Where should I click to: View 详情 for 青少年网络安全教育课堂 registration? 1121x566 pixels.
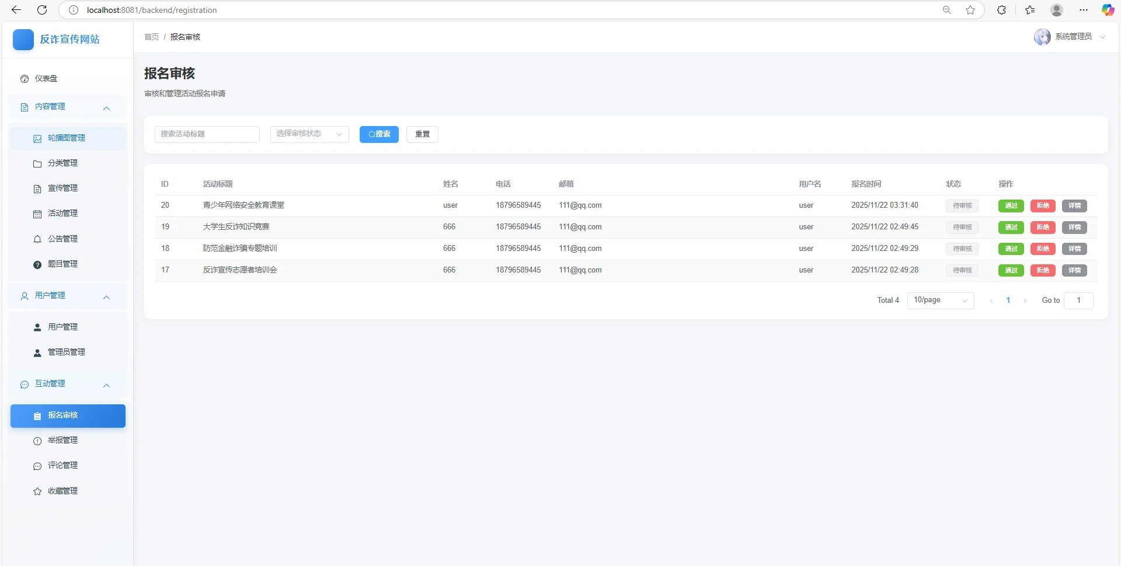point(1074,205)
